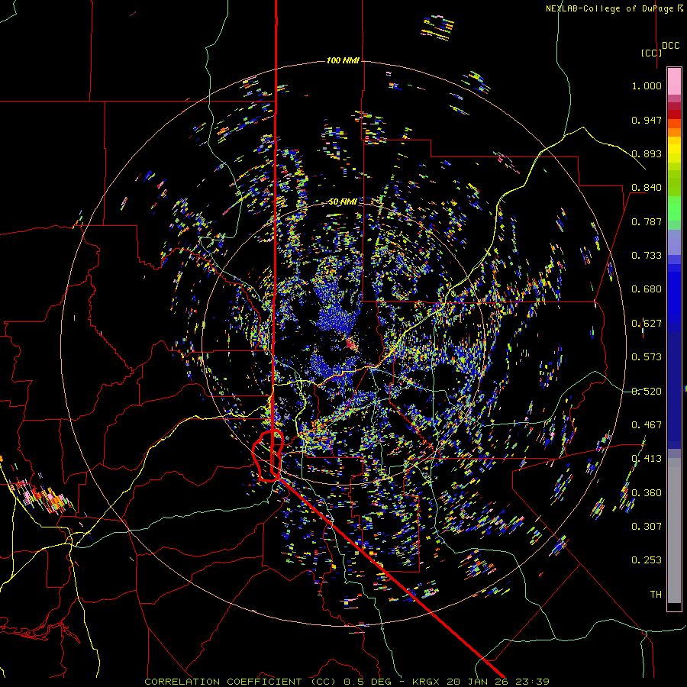The height and width of the screenshot is (687, 687).
Task: Pick the bright yellow color bar segment
Action: [x=674, y=150]
